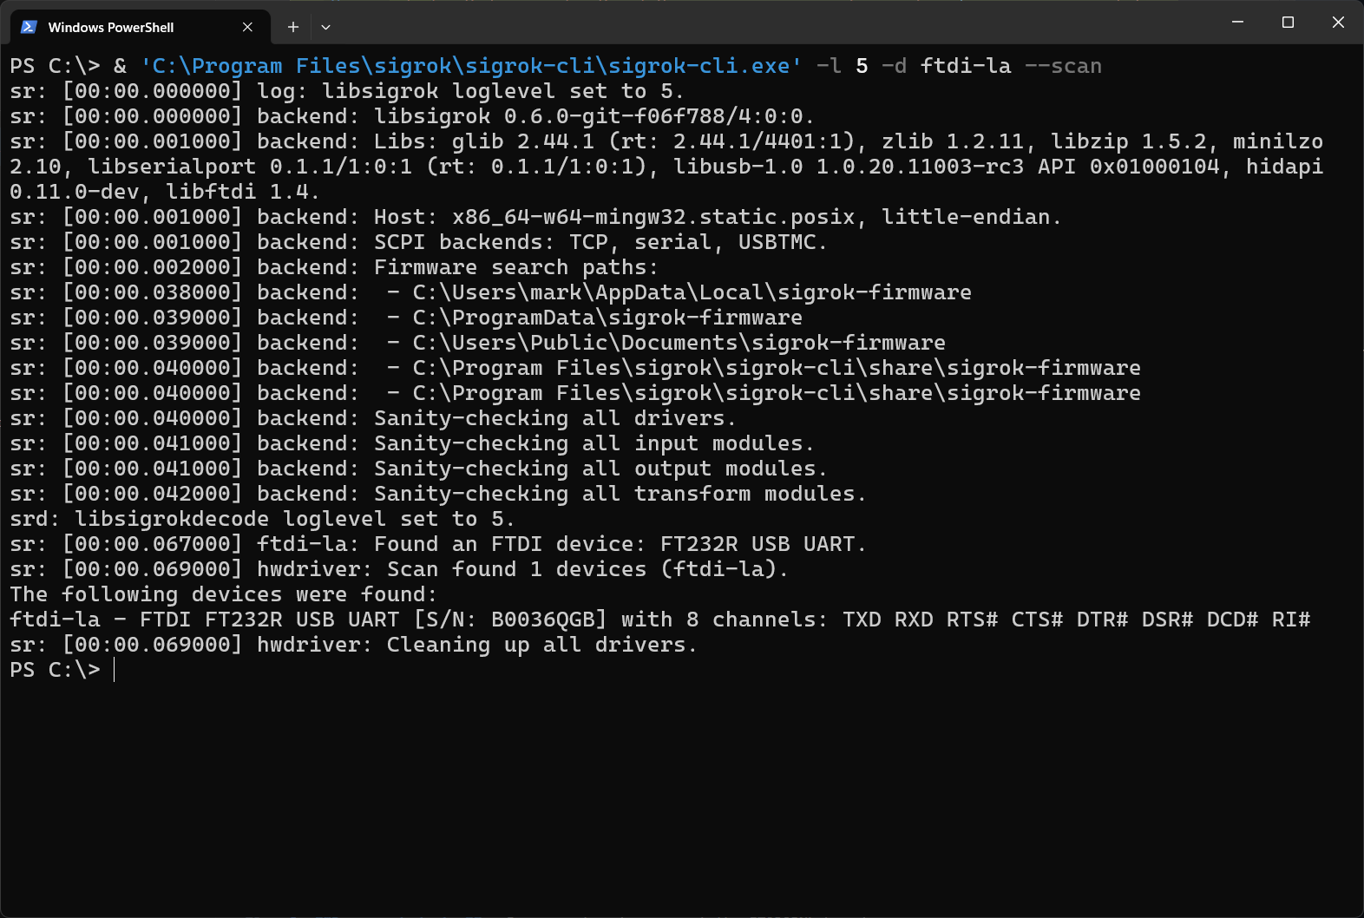
Task: Click the "Firmware search paths:" log line
Action: (x=515, y=267)
